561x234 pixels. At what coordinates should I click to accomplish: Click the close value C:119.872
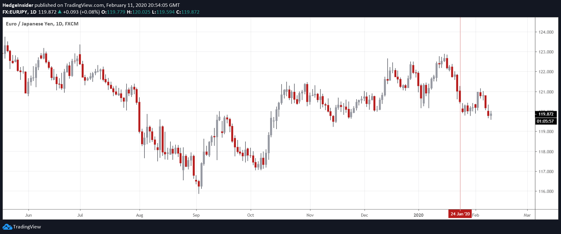(188, 12)
